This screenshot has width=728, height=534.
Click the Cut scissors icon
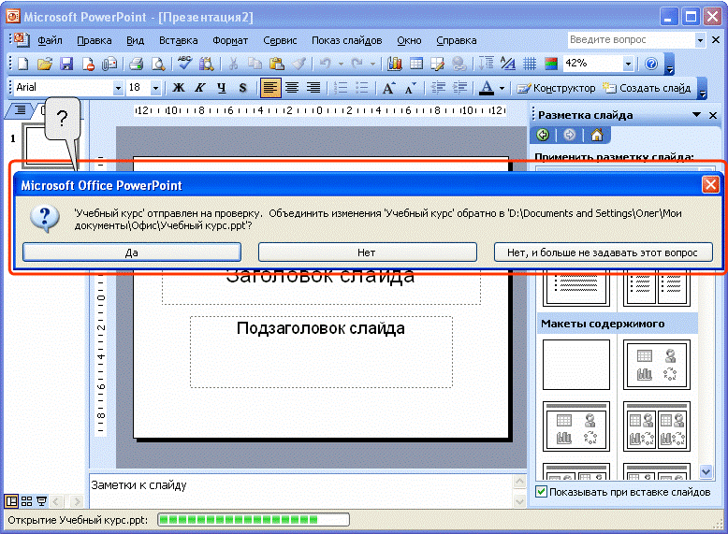point(234,64)
